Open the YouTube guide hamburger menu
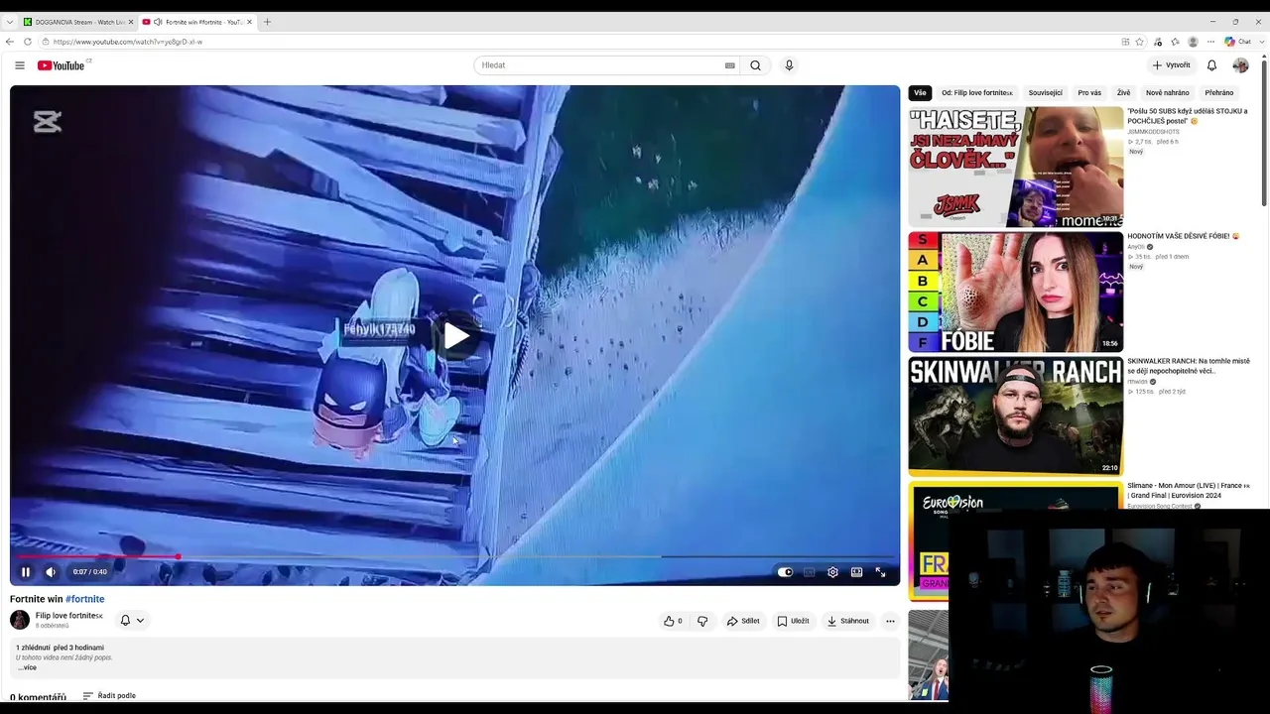Screen dimensions: 1270x714 [20, 65]
